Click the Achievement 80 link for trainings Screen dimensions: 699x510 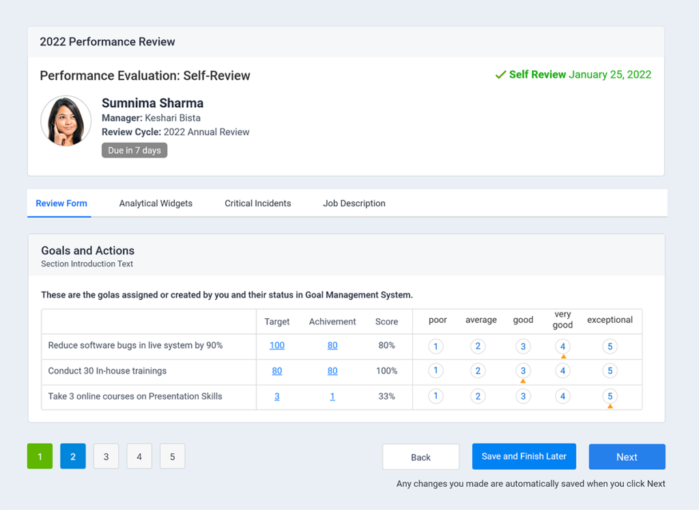coord(332,371)
